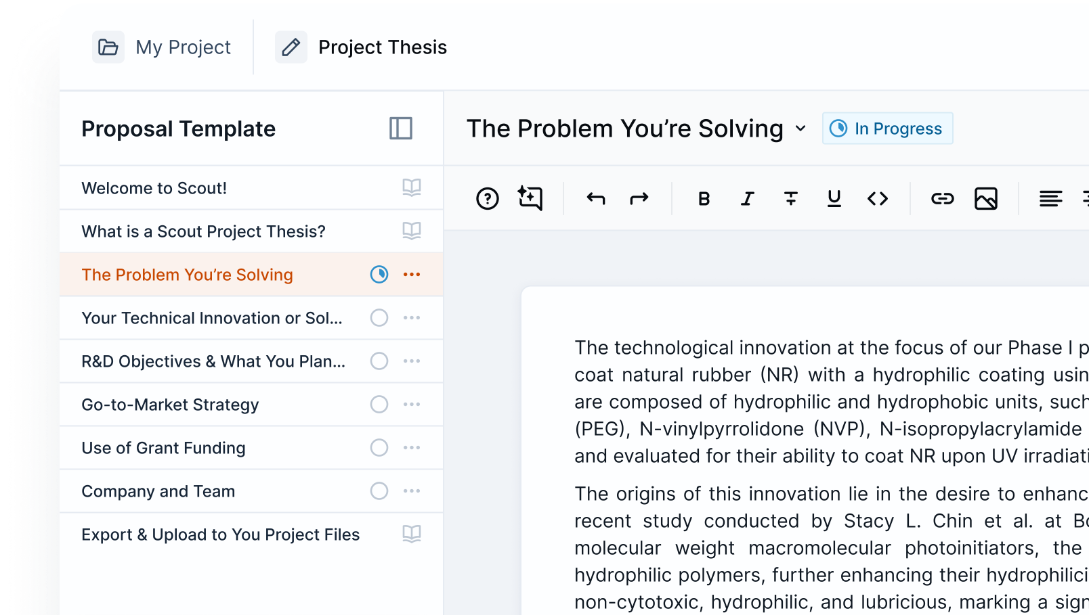The width and height of the screenshot is (1089, 615).
Task: Open the help icon in the editor toolbar
Action: [487, 198]
